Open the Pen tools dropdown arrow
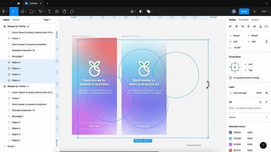The image size is (271, 152). tap(44, 11)
